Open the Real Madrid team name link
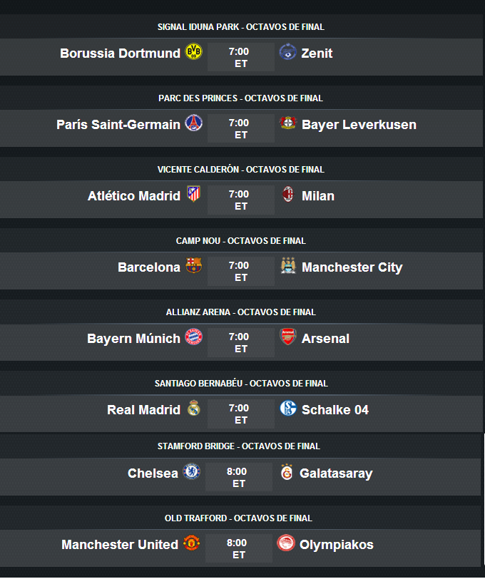The height and width of the screenshot is (579, 485). click(x=143, y=409)
